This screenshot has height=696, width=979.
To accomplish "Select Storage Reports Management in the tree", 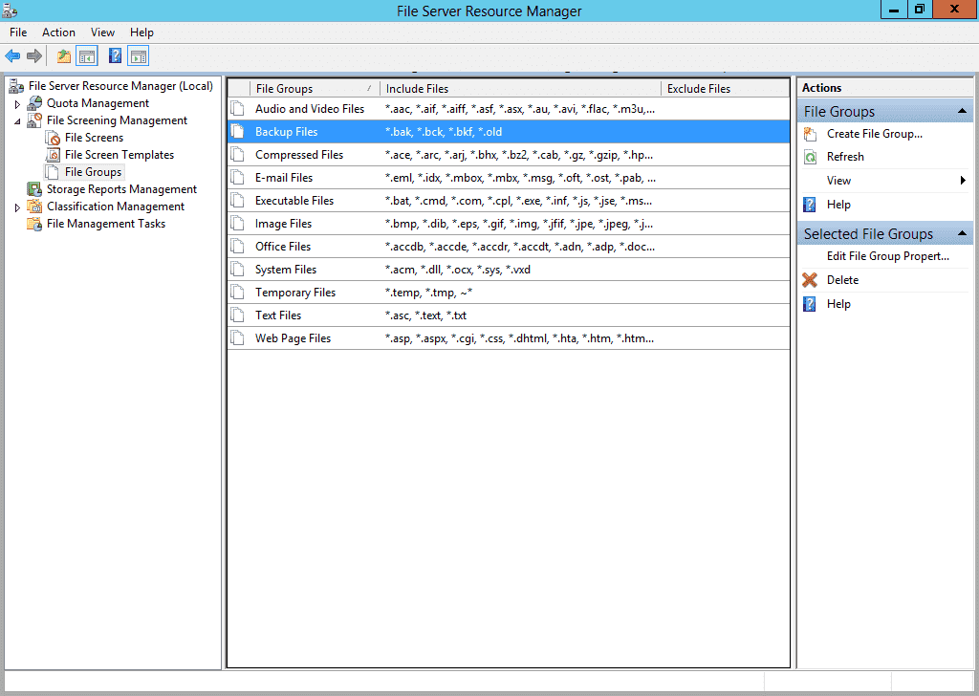I will [x=121, y=189].
